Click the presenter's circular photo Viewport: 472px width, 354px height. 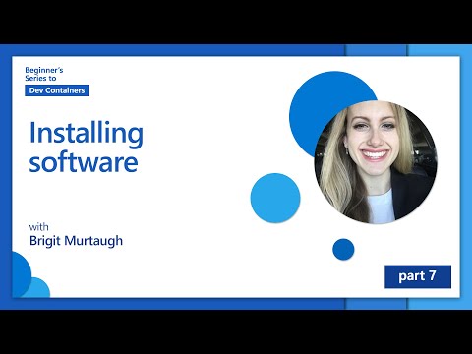coord(376,162)
